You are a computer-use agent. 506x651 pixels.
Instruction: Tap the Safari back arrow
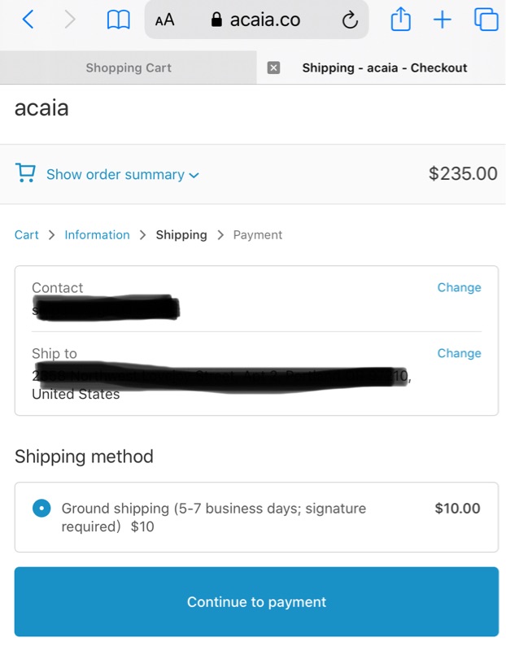(x=28, y=20)
